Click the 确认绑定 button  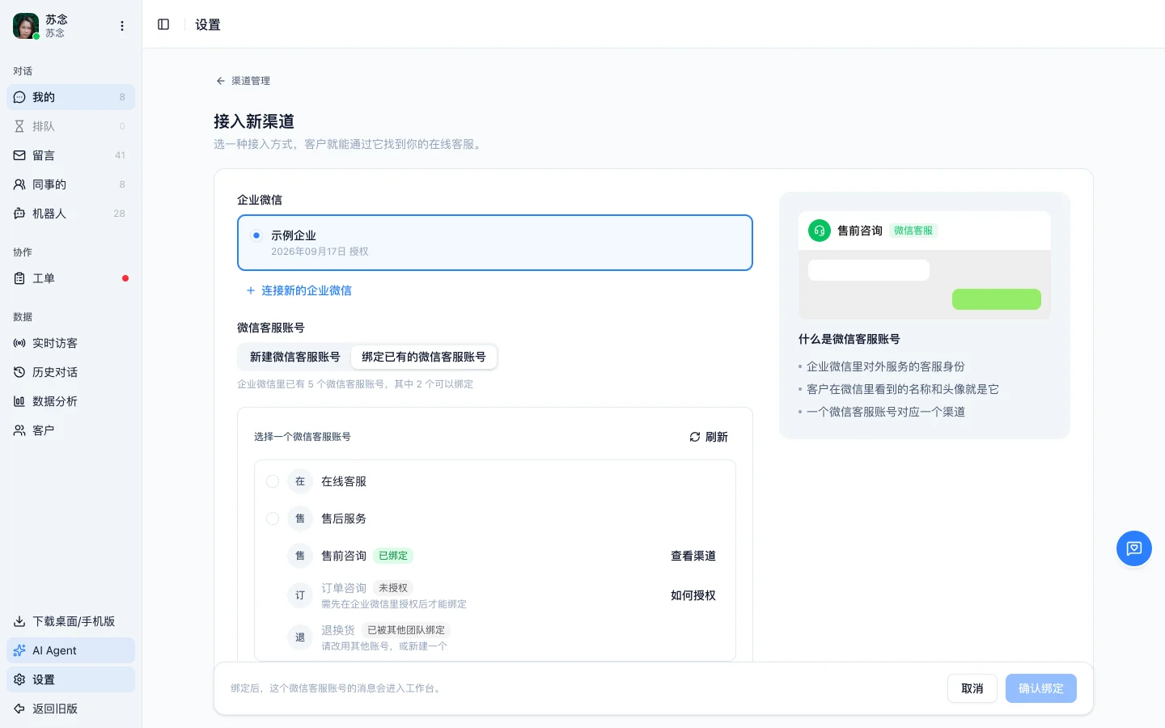(x=1041, y=688)
